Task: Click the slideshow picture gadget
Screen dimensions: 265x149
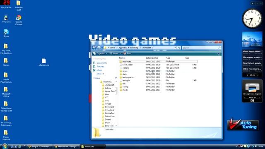Action: [252, 39]
